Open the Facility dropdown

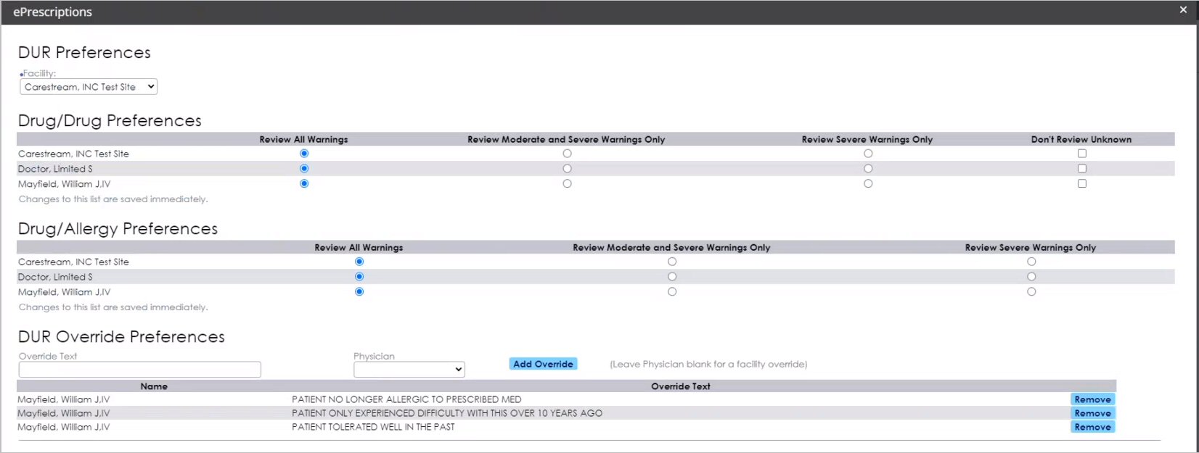(89, 87)
